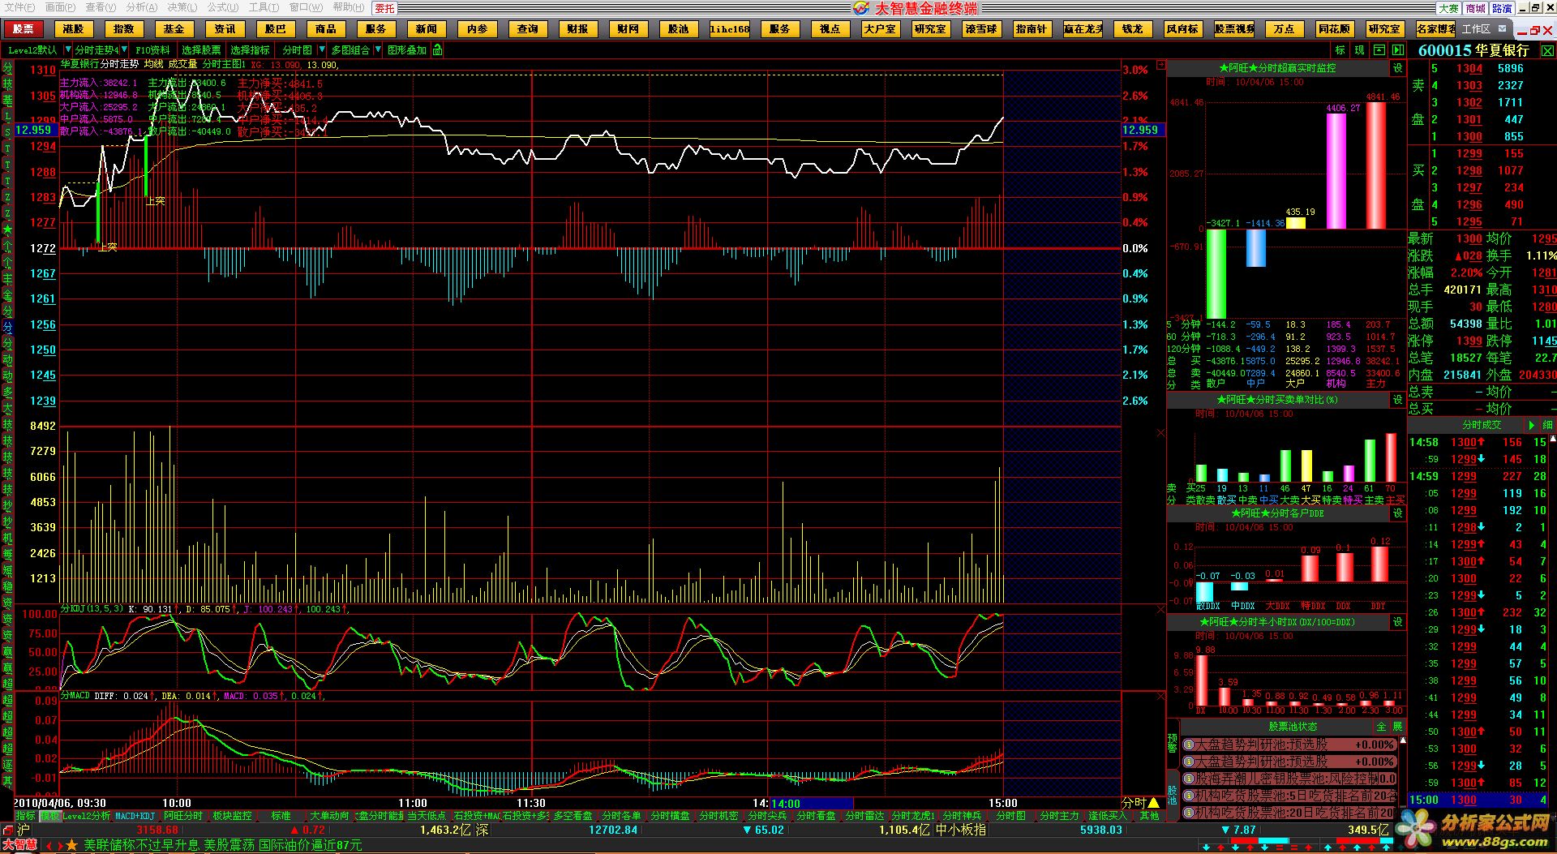
Task: Open the 多图组合 dropdown arrow
Action: pos(377,50)
